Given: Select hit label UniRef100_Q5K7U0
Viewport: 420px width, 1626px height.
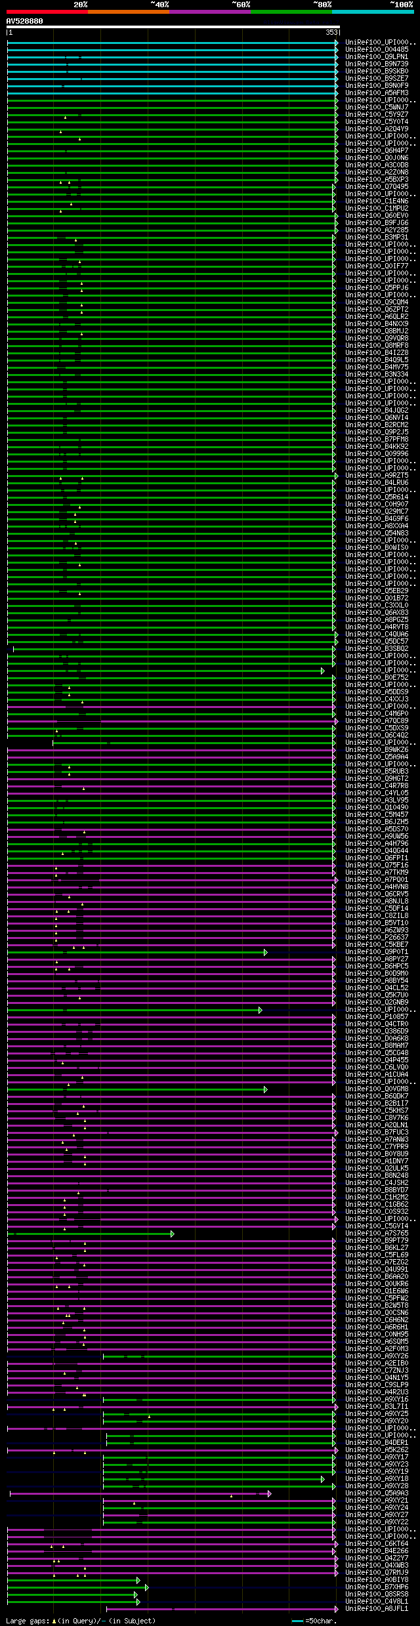Looking at the screenshot, I should pyautogui.click(x=377, y=995).
